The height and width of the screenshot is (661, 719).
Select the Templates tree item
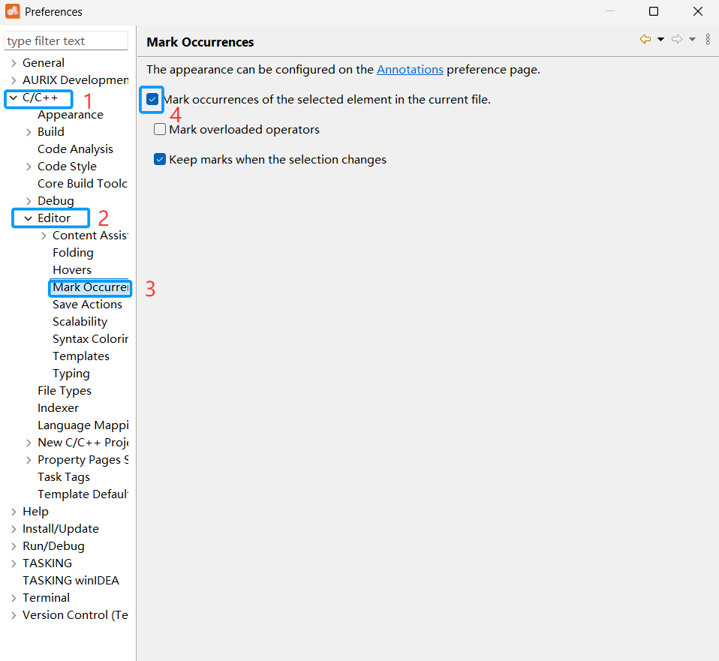coord(81,356)
